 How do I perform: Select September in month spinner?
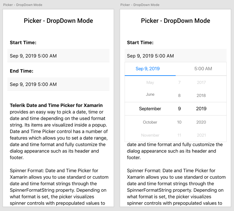[x=150, y=109]
